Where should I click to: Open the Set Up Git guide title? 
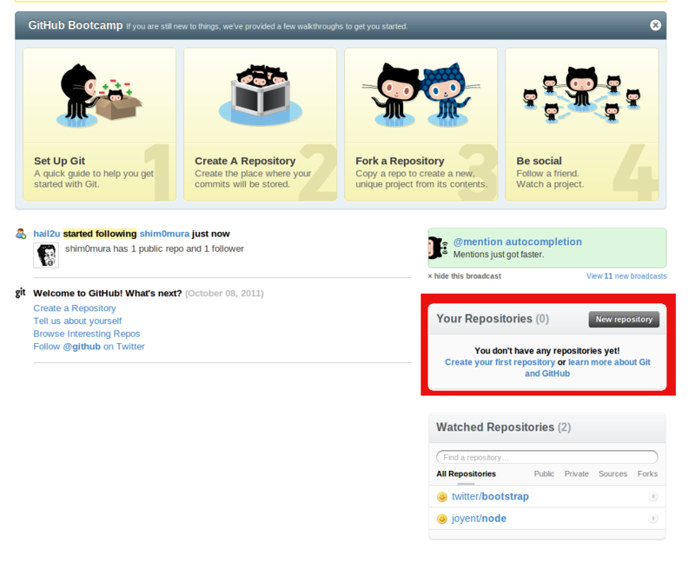click(59, 161)
